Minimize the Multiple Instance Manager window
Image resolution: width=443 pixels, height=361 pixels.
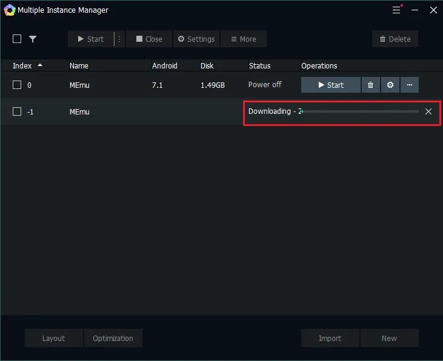(x=415, y=10)
